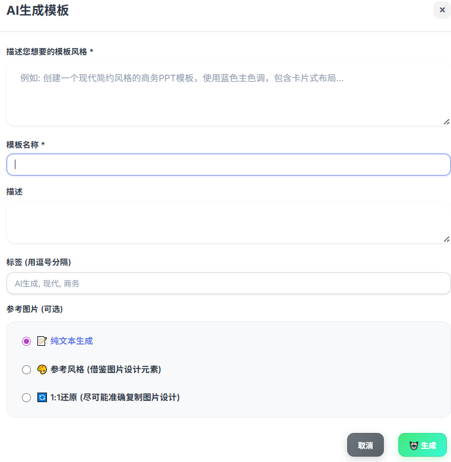Click the 1:1还原 (尽可能准确复制图片设计) label
451x462 pixels.
pyautogui.click(x=115, y=397)
